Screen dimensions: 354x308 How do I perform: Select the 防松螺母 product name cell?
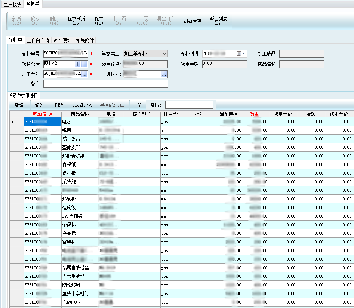point(80,285)
